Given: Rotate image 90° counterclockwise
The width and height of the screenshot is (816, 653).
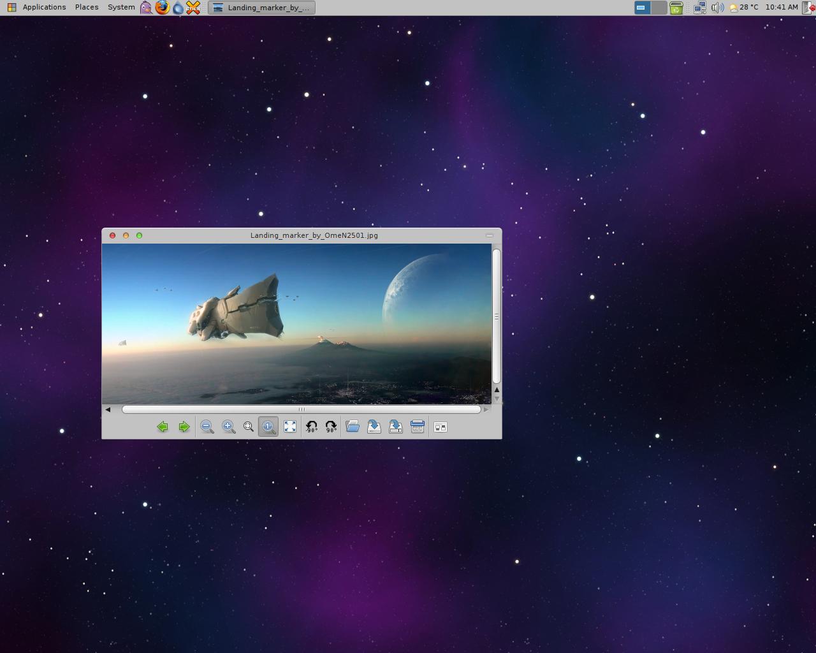Looking at the screenshot, I should click(x=312, y=427).
